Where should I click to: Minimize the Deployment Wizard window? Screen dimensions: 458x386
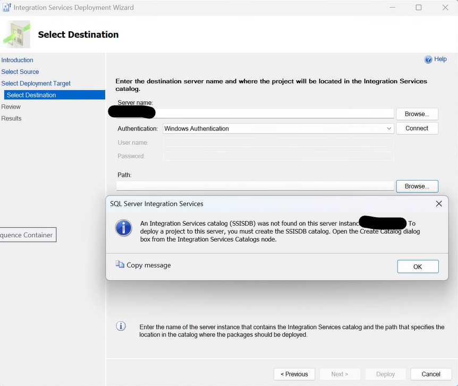(393, 7)
